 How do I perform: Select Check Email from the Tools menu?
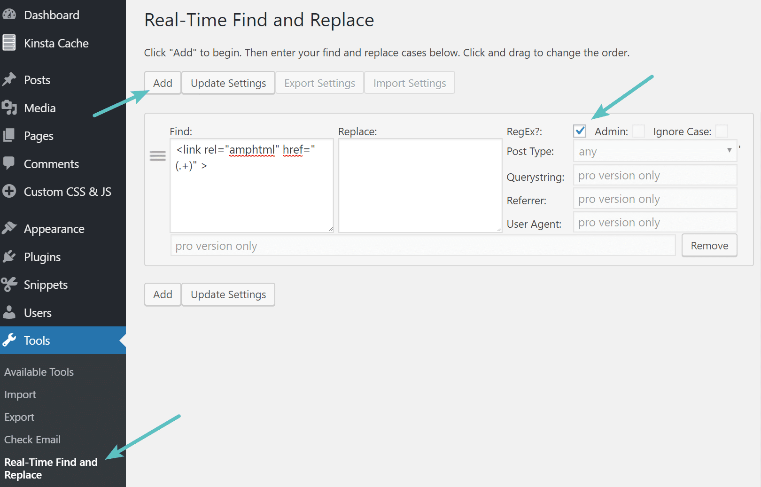[32, 439]
